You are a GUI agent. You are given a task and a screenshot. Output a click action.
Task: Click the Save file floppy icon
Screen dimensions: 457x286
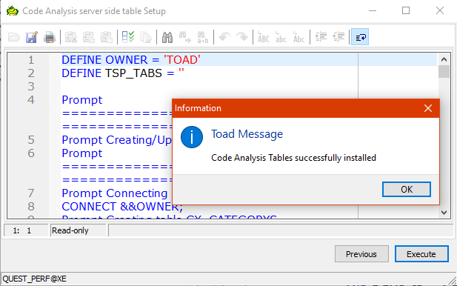click(31, 37)
